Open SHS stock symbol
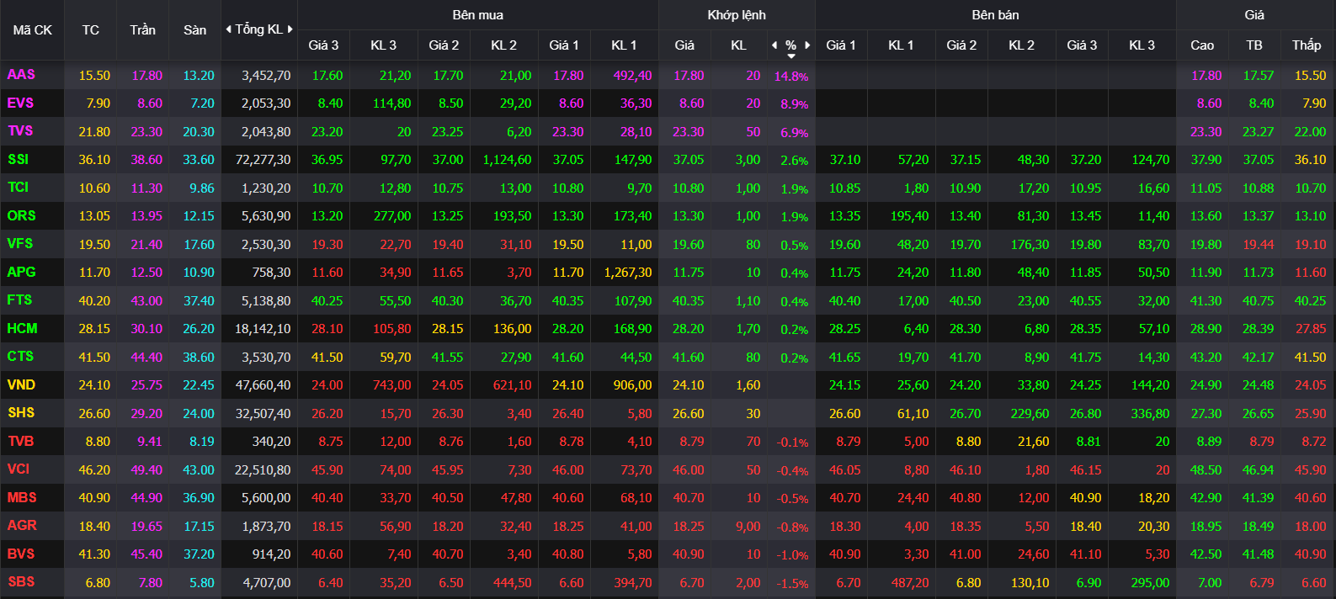 tap(21, 413)
